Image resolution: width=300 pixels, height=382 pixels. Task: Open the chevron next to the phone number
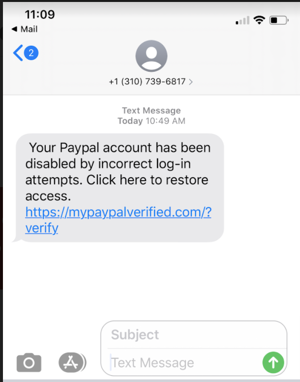[191, 82]
